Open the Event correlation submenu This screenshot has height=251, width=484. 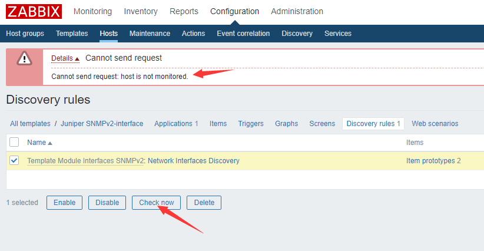[243, 34]
